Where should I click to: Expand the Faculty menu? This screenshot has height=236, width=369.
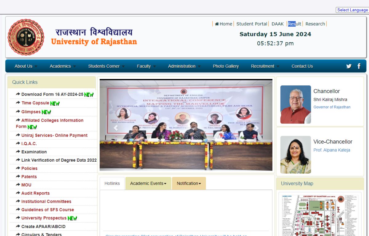pos(146,66)
